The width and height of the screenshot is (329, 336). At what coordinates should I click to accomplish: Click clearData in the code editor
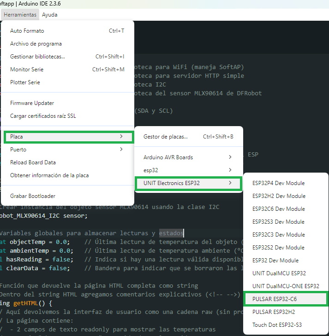(x=22, y=268)
